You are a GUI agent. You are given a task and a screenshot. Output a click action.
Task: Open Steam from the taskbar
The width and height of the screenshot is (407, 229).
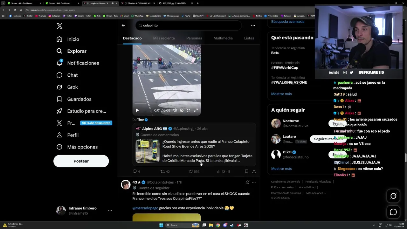tap(232, 225)
